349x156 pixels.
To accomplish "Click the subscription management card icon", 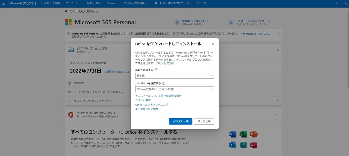I will click(71, 50).
